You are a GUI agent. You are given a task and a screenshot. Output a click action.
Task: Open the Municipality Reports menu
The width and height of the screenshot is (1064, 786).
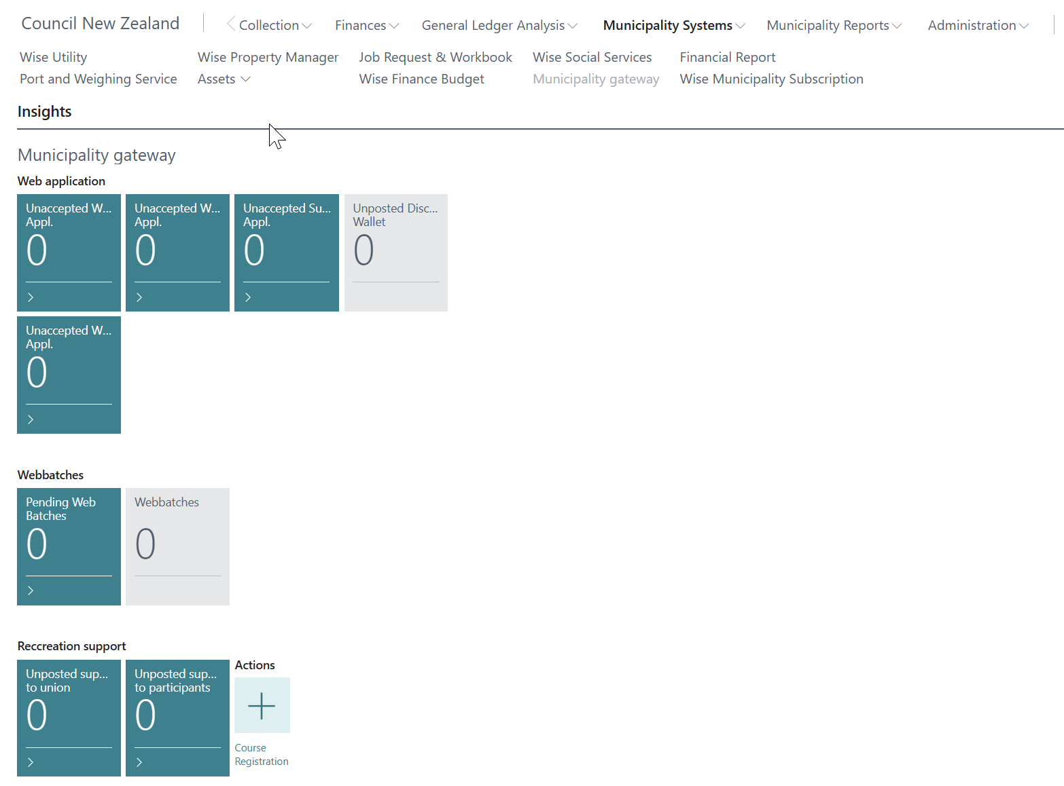pos(834,25)
